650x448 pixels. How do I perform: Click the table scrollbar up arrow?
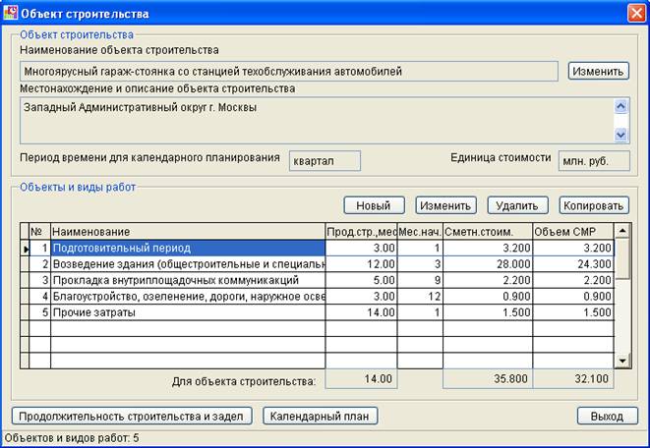coord(622,230)
